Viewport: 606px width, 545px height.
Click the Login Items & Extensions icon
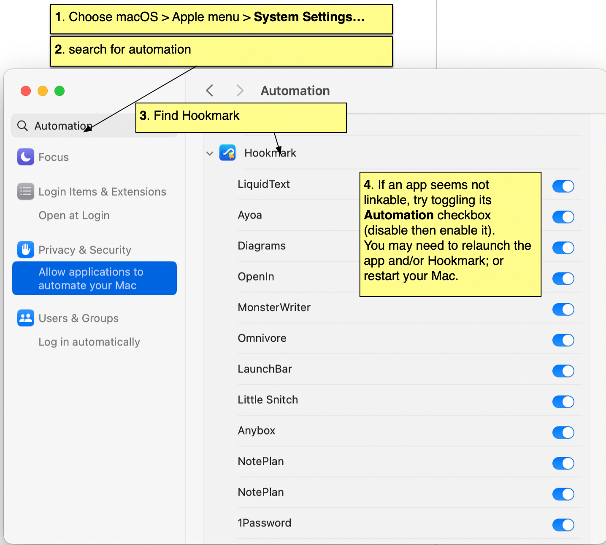coord(26,192)
